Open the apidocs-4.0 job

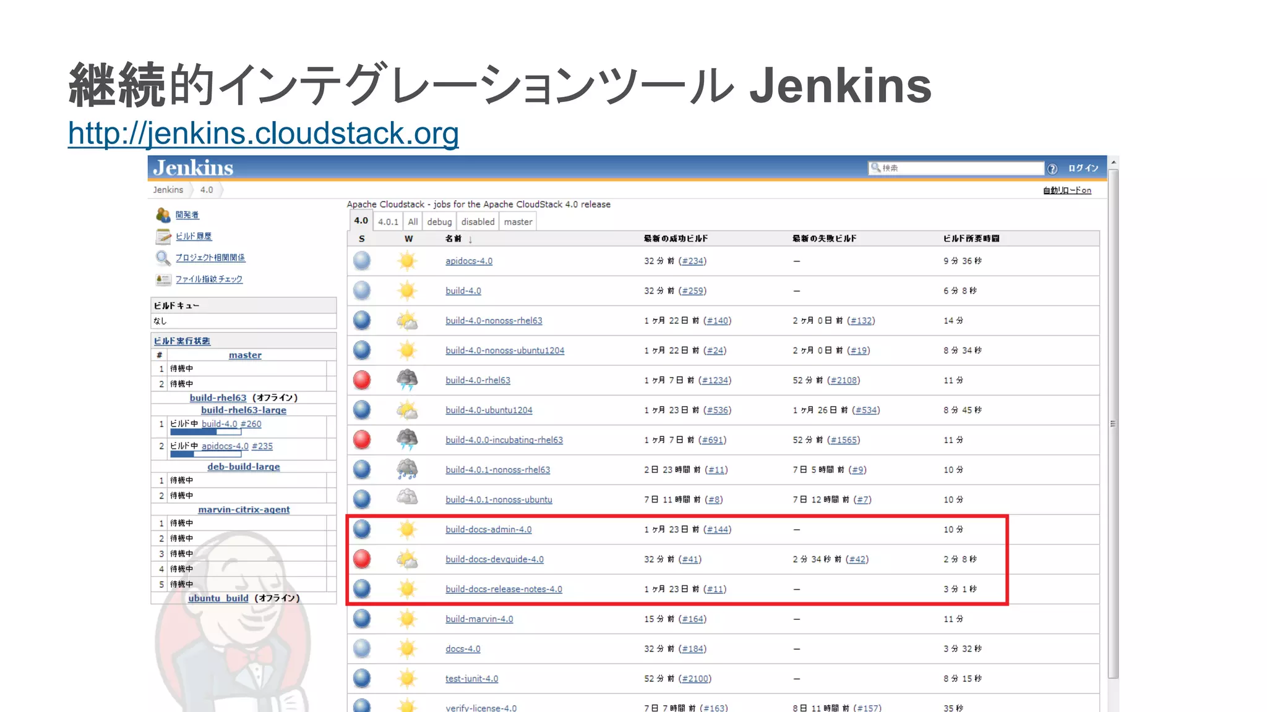469,261
